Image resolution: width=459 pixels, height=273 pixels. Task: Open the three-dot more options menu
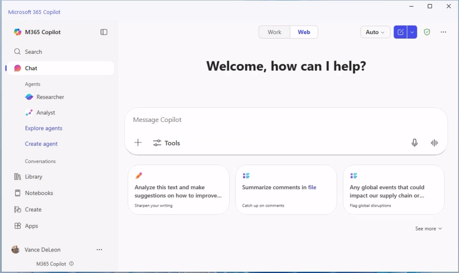pyautogui.click(x=443, y=32)
